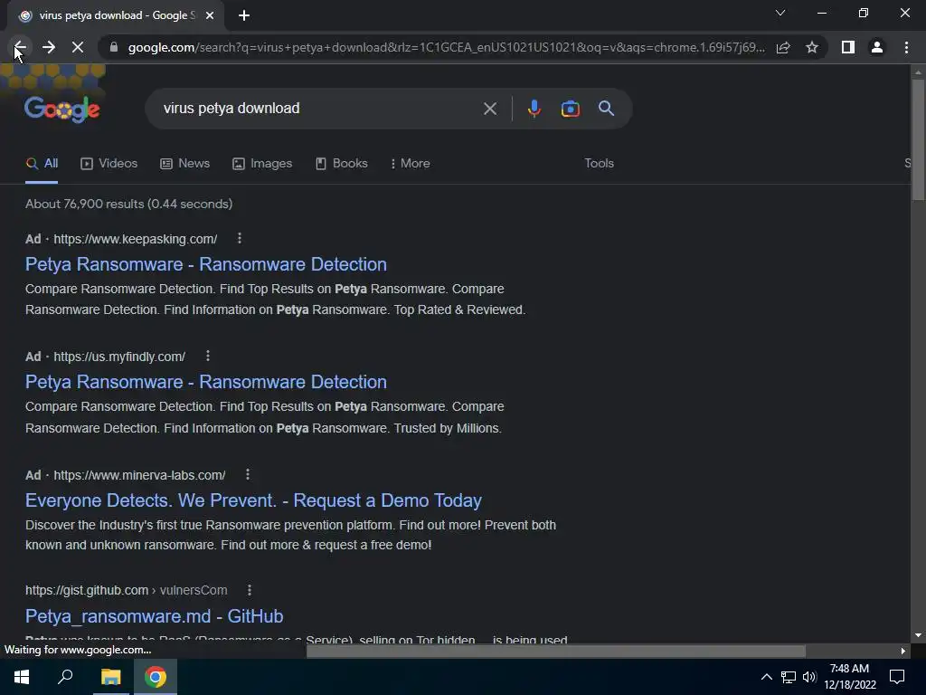Open Everyone Detects. We Prevent. ad link

click(x=253, y=500)
